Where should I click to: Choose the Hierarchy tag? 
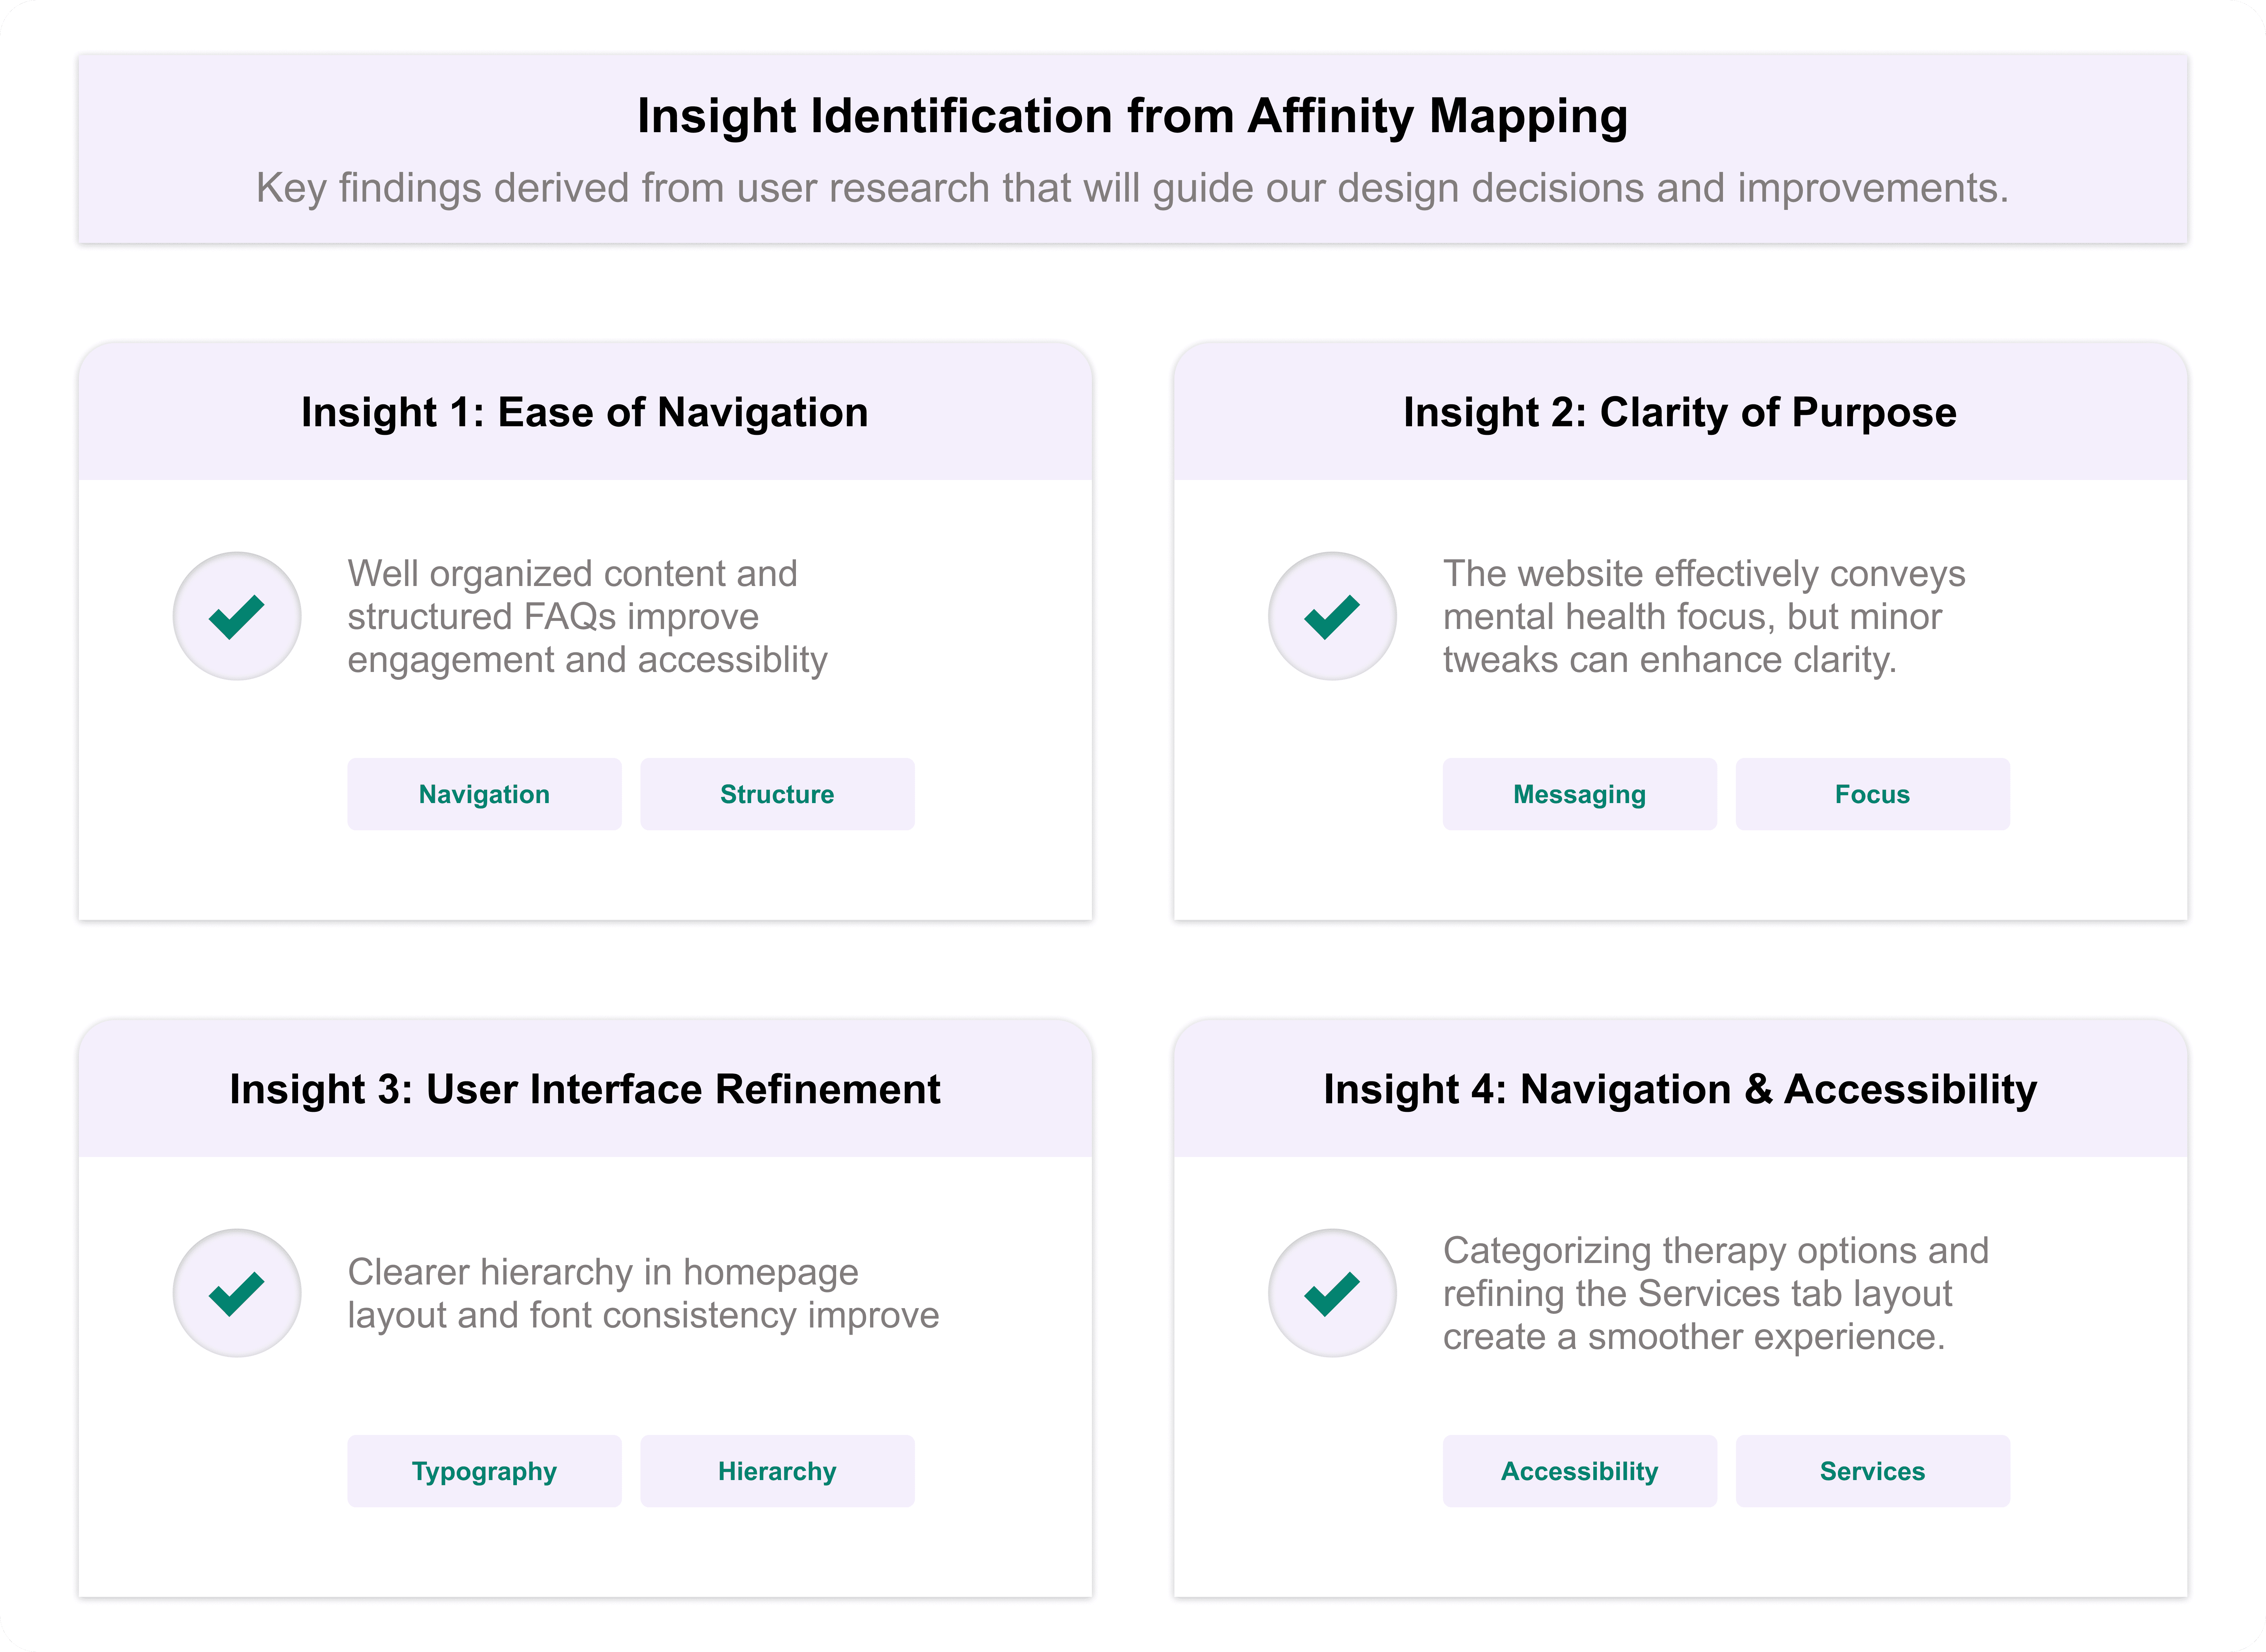point(777,1471)
